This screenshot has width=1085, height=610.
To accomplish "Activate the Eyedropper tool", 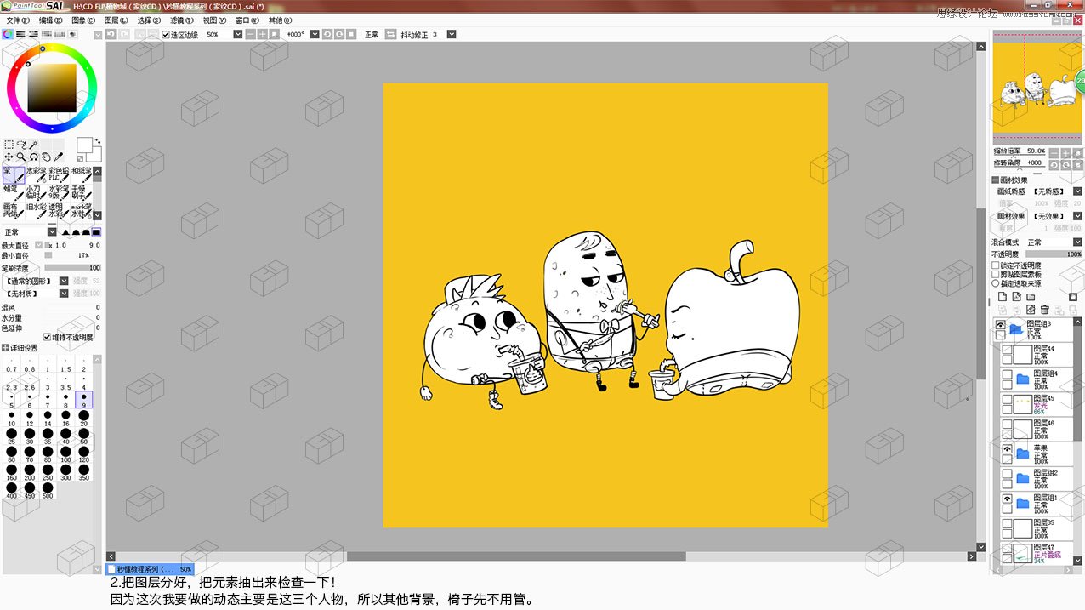I will tap(59, 157).
